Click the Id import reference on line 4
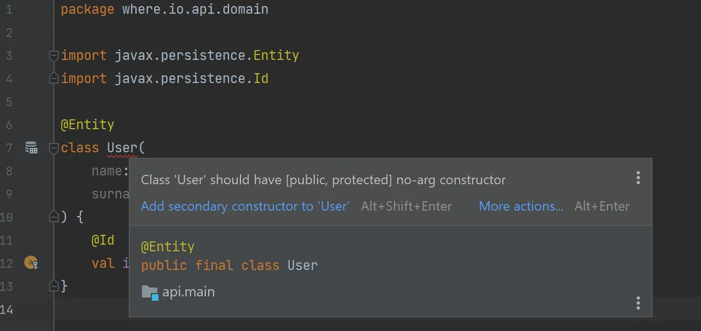701x331 pixels. click(261, 79)
